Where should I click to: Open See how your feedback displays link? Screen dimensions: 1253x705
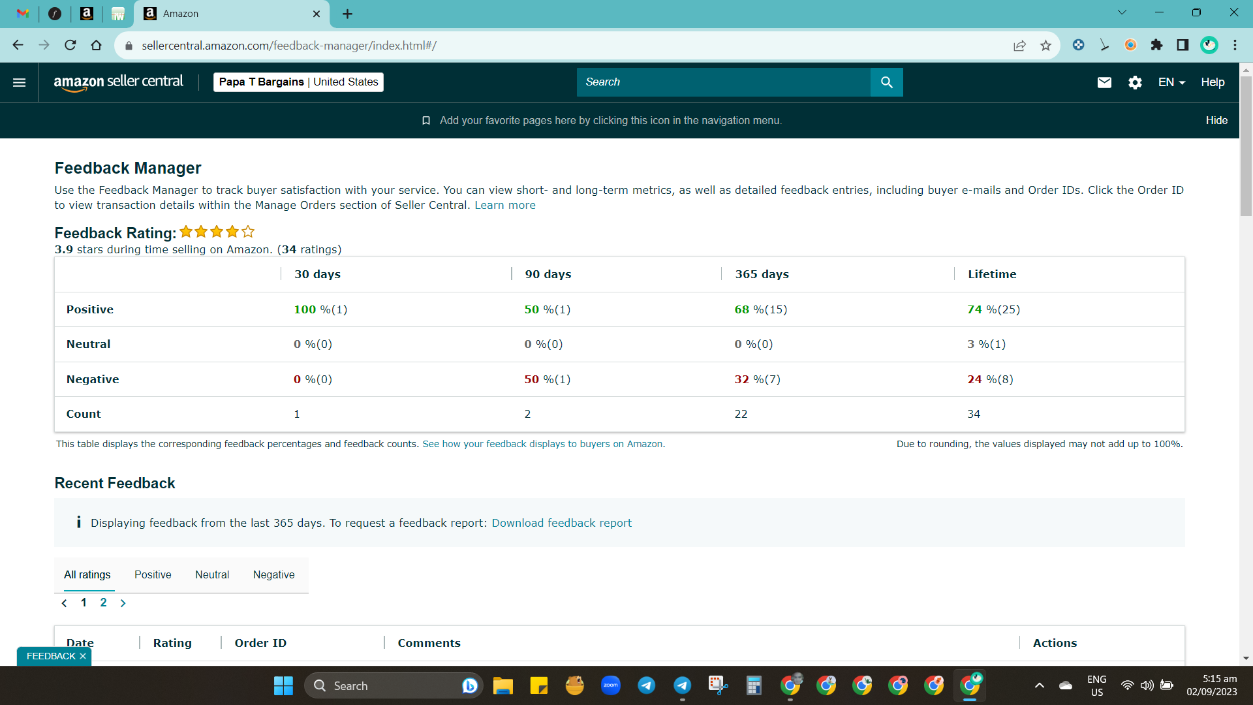[544, 444]
